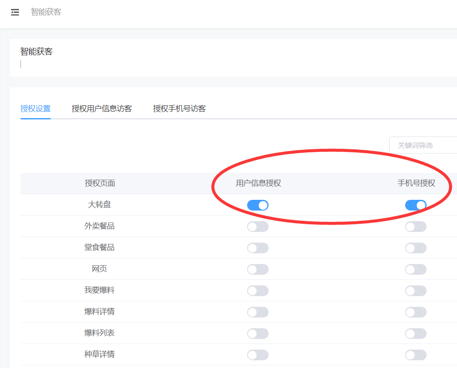Image resolution: width=457 pixels, height=368 pixels.
Task: Select the 堂食餐品 row label
Action: (99, 247)
